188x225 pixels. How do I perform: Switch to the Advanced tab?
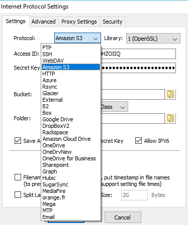point(44,22)
